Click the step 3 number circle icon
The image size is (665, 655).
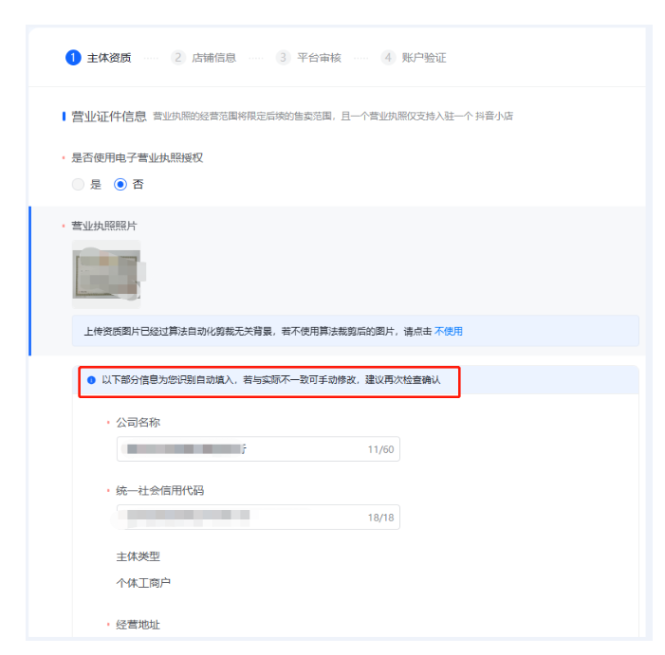click(x=283, y=57)
